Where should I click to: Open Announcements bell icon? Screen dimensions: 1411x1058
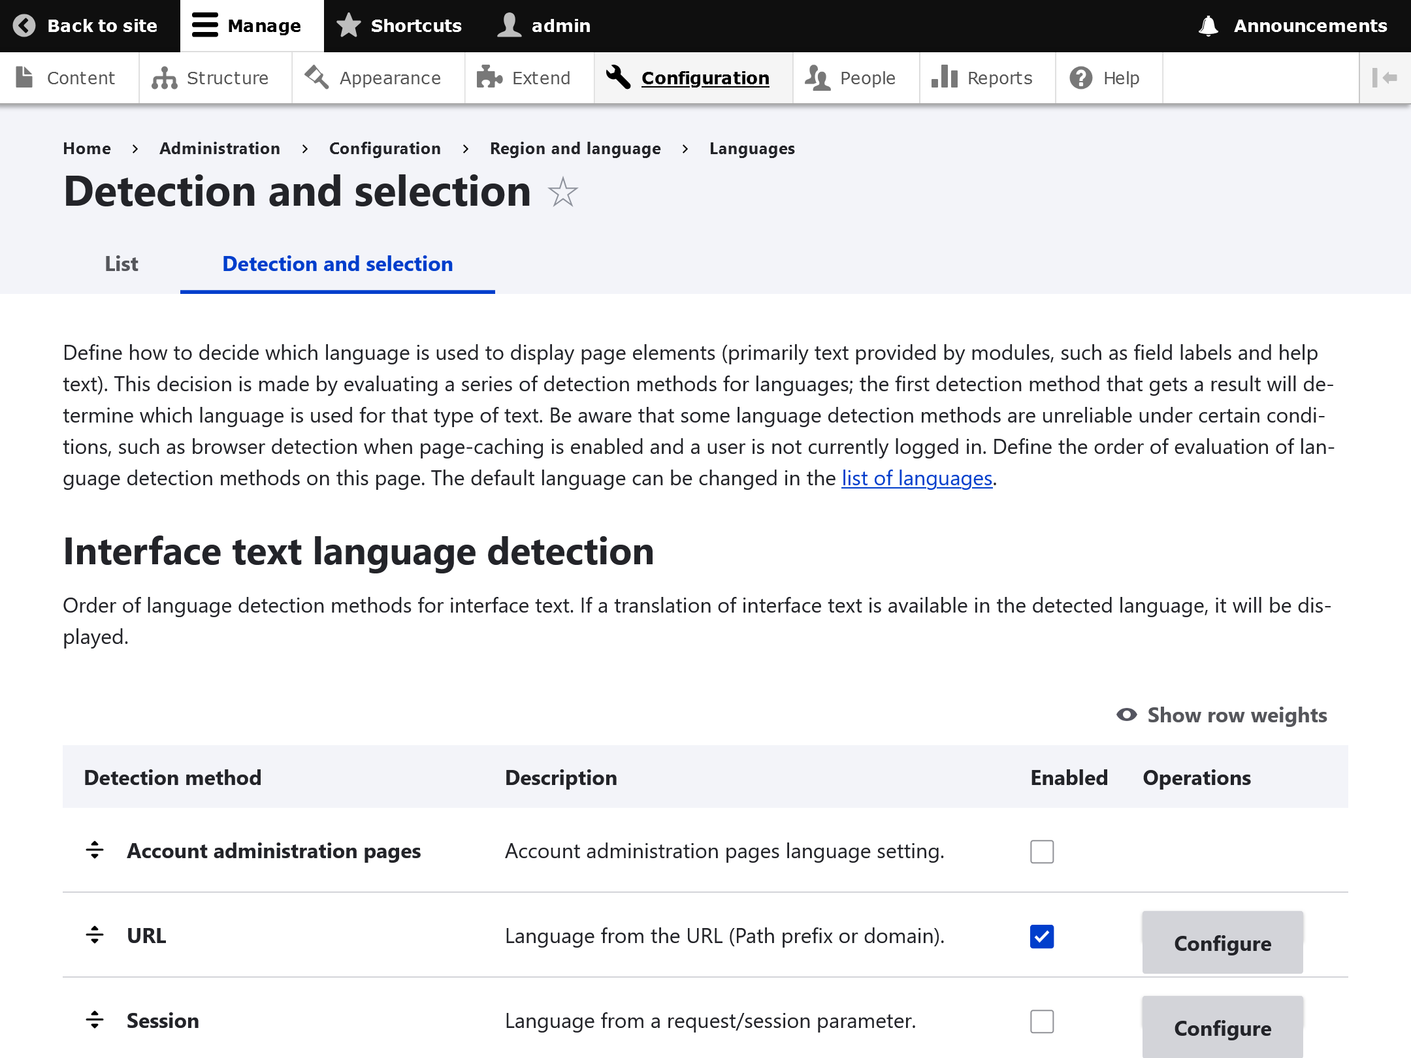(1209, 26)
